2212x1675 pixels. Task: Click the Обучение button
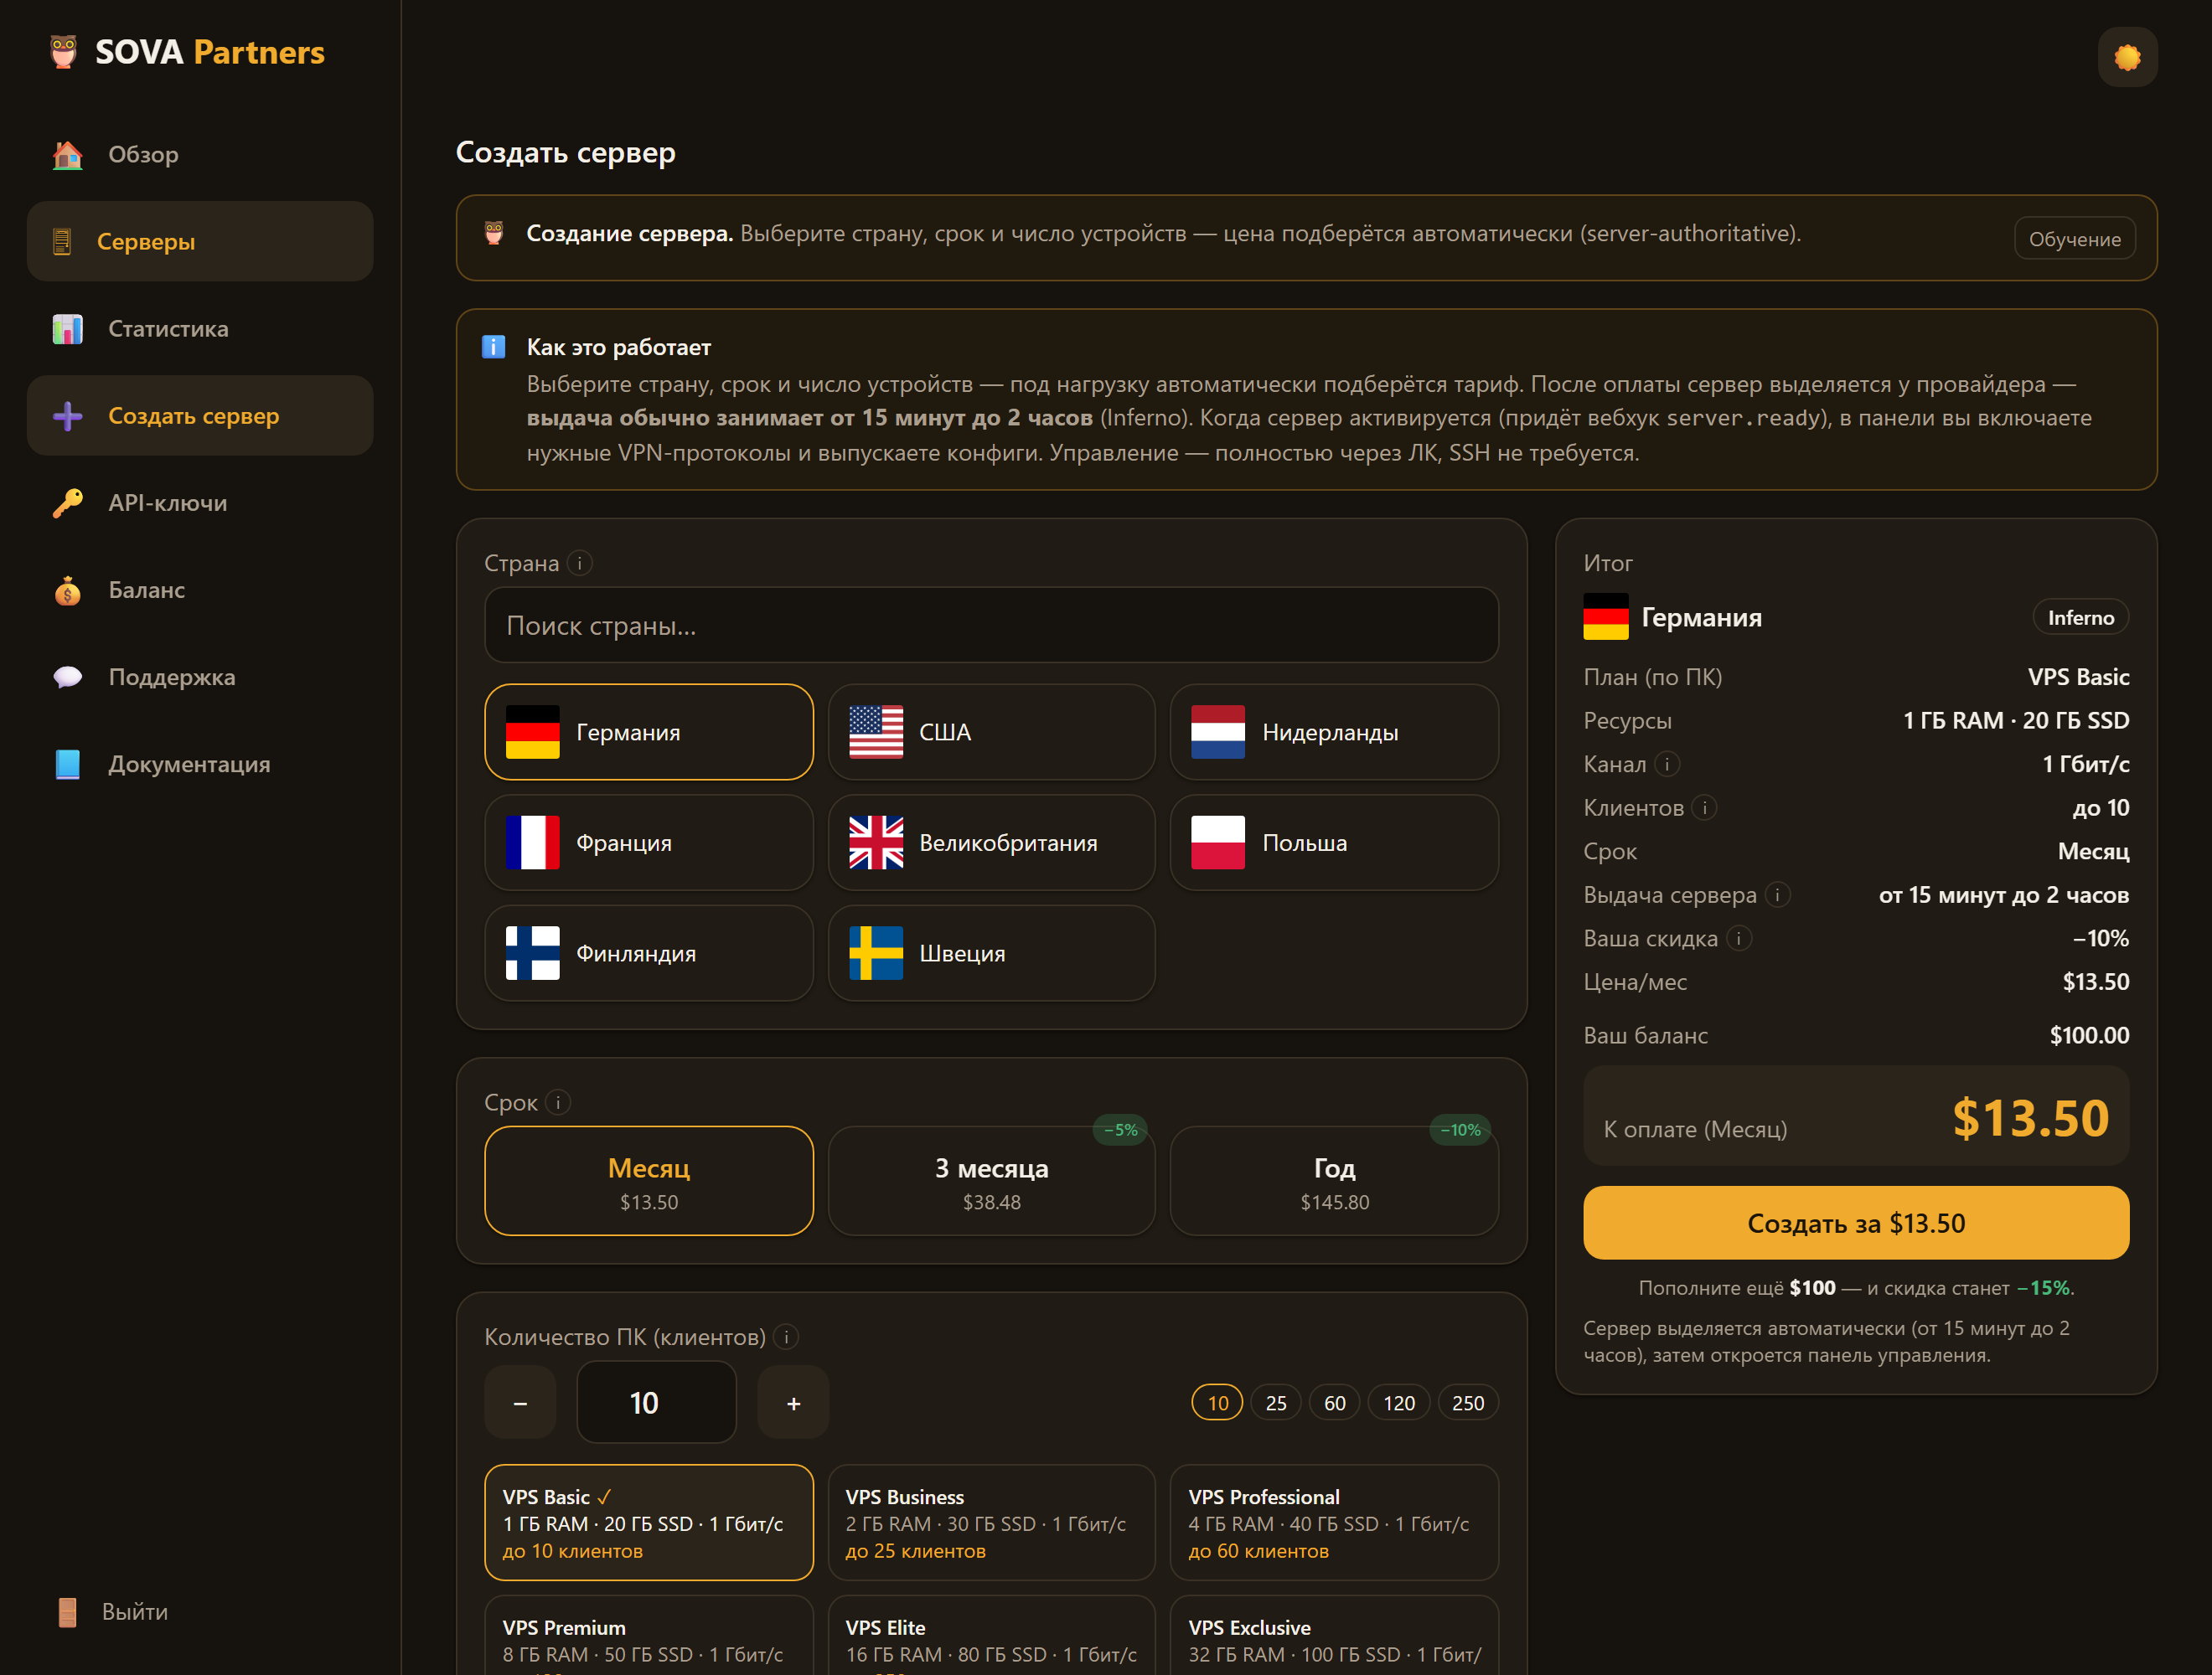pos(2074,239)
